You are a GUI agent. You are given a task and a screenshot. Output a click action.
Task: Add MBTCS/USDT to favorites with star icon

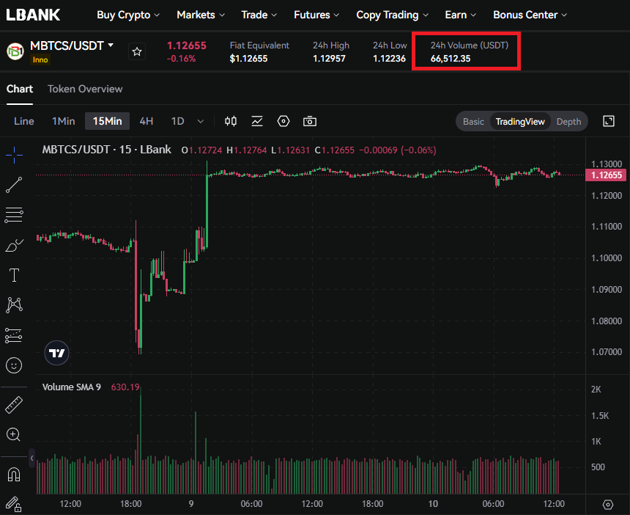pos(137,52)
